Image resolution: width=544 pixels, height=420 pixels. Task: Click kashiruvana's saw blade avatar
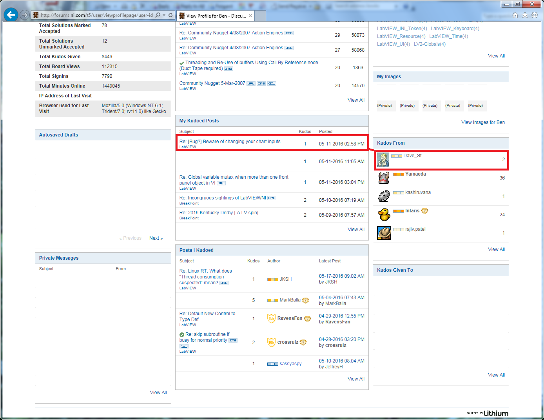coord(384,196)
